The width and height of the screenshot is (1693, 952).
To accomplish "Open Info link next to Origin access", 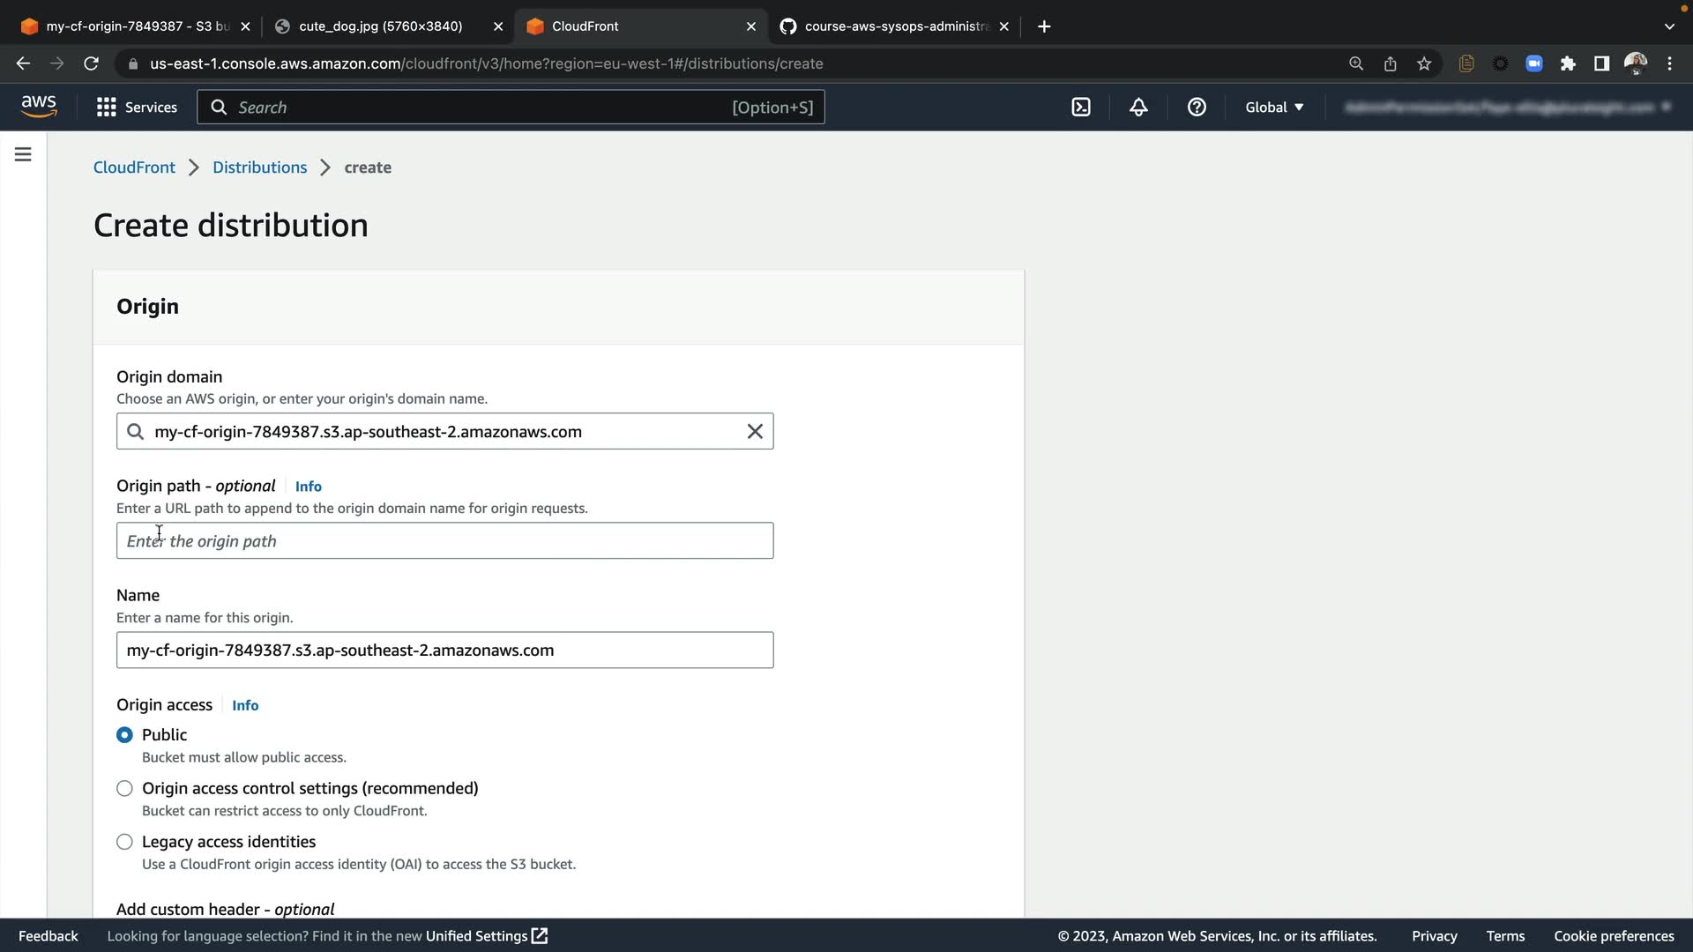I will 245,705.
